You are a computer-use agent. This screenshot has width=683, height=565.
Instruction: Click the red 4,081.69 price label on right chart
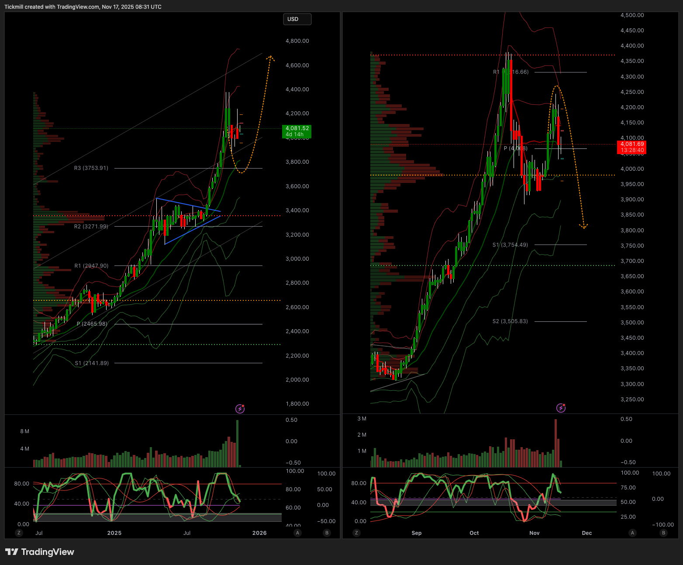coord(632,147)
